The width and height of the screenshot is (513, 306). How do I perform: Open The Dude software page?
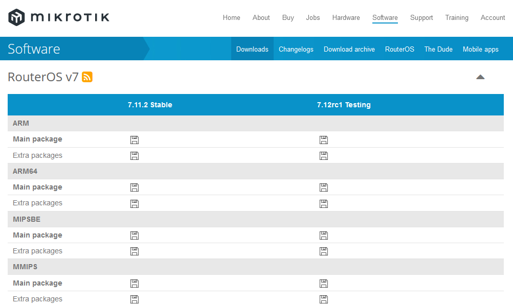click(438, 49)
